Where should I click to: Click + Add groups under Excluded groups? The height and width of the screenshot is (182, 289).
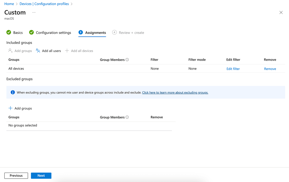click(x=20, y=108)
